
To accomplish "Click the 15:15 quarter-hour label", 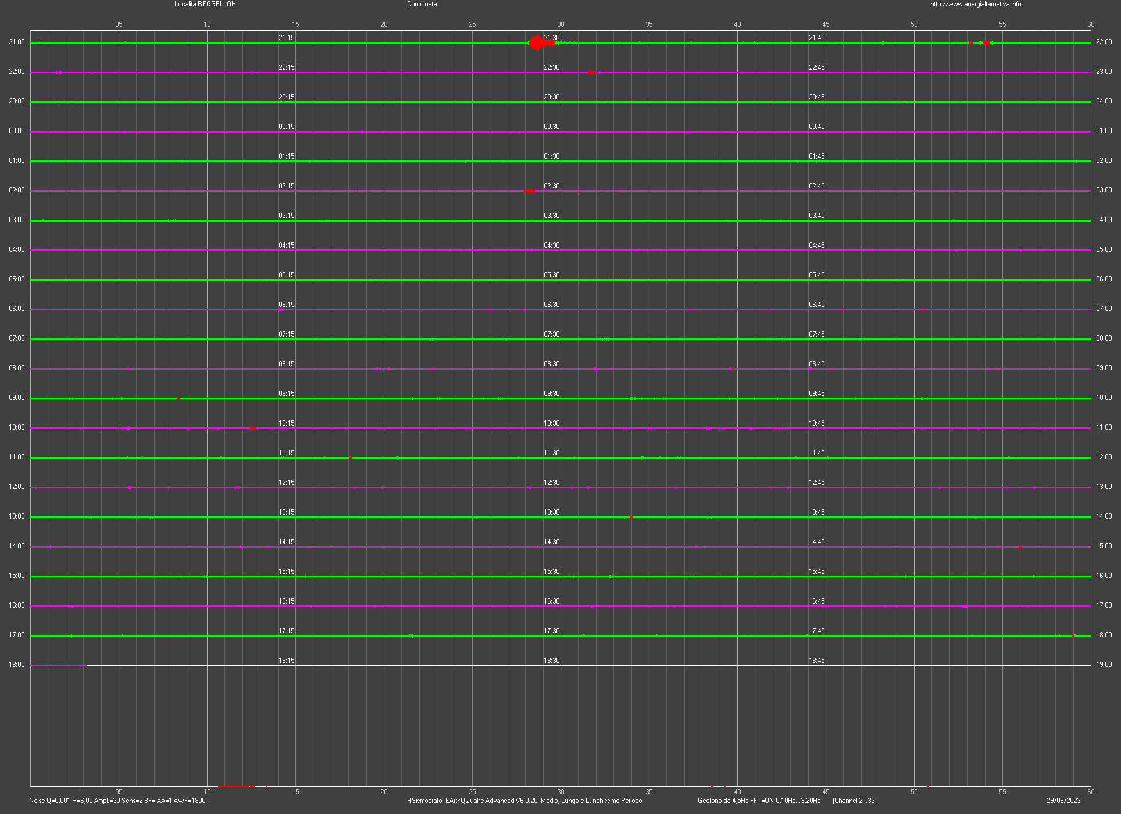I will pos(287,572).
